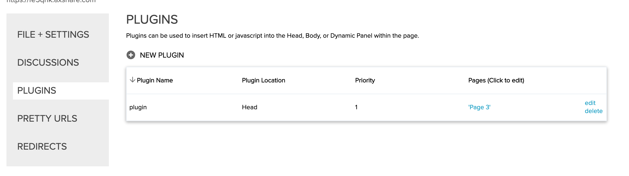
Task: Click the NEW PLUGIN text button
Action: point(162,55)
